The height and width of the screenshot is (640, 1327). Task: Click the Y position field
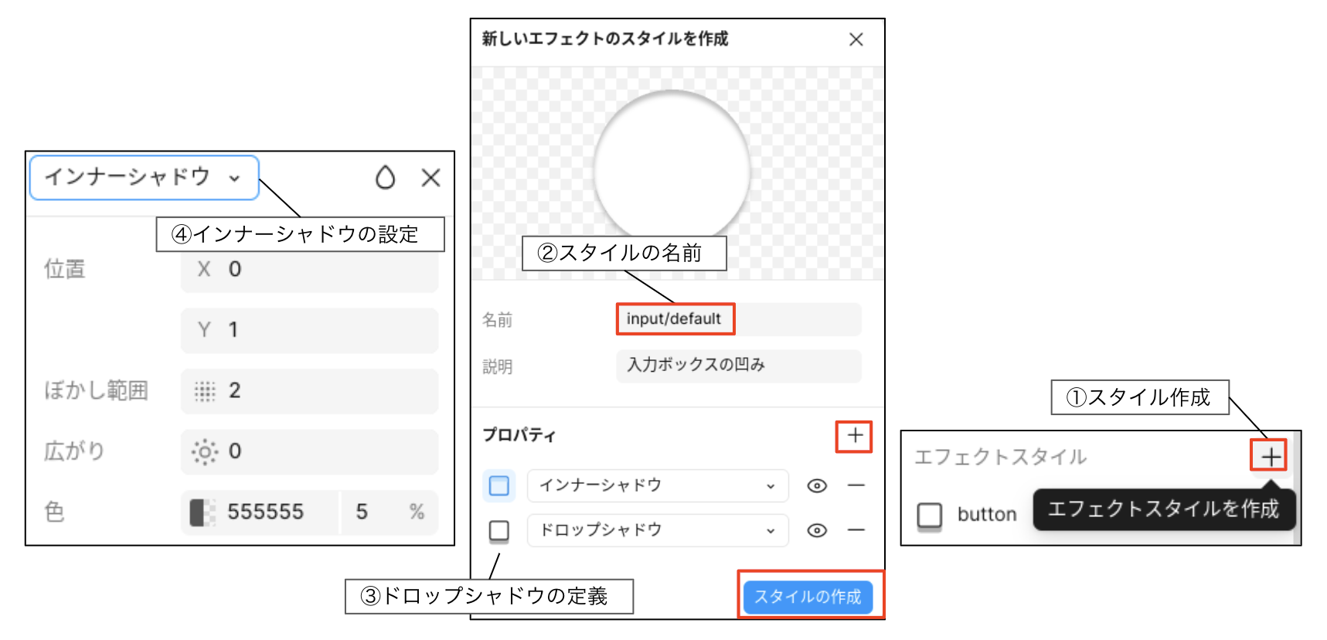click(309, 330)
